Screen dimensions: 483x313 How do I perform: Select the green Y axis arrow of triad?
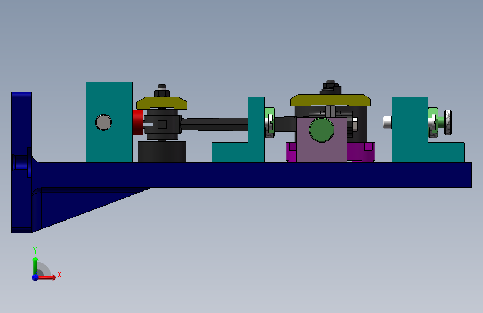click(x=36, y=265)
